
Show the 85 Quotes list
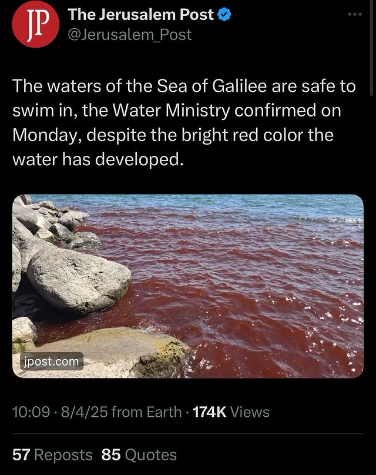[x=139, y=454]
